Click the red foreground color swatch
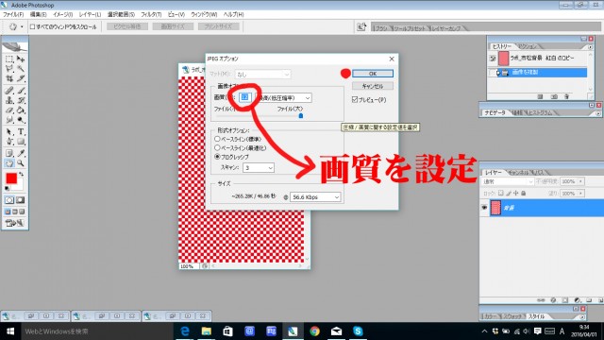604x340 pixels. click(11, 178)
